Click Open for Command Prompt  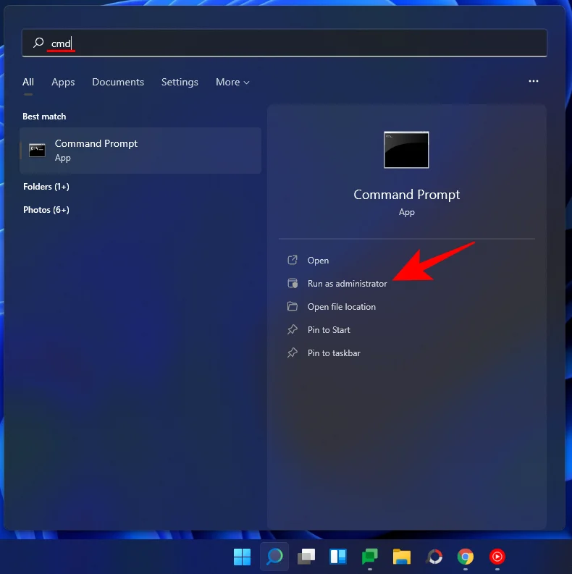pyautogui.click(x=318, y=261)
